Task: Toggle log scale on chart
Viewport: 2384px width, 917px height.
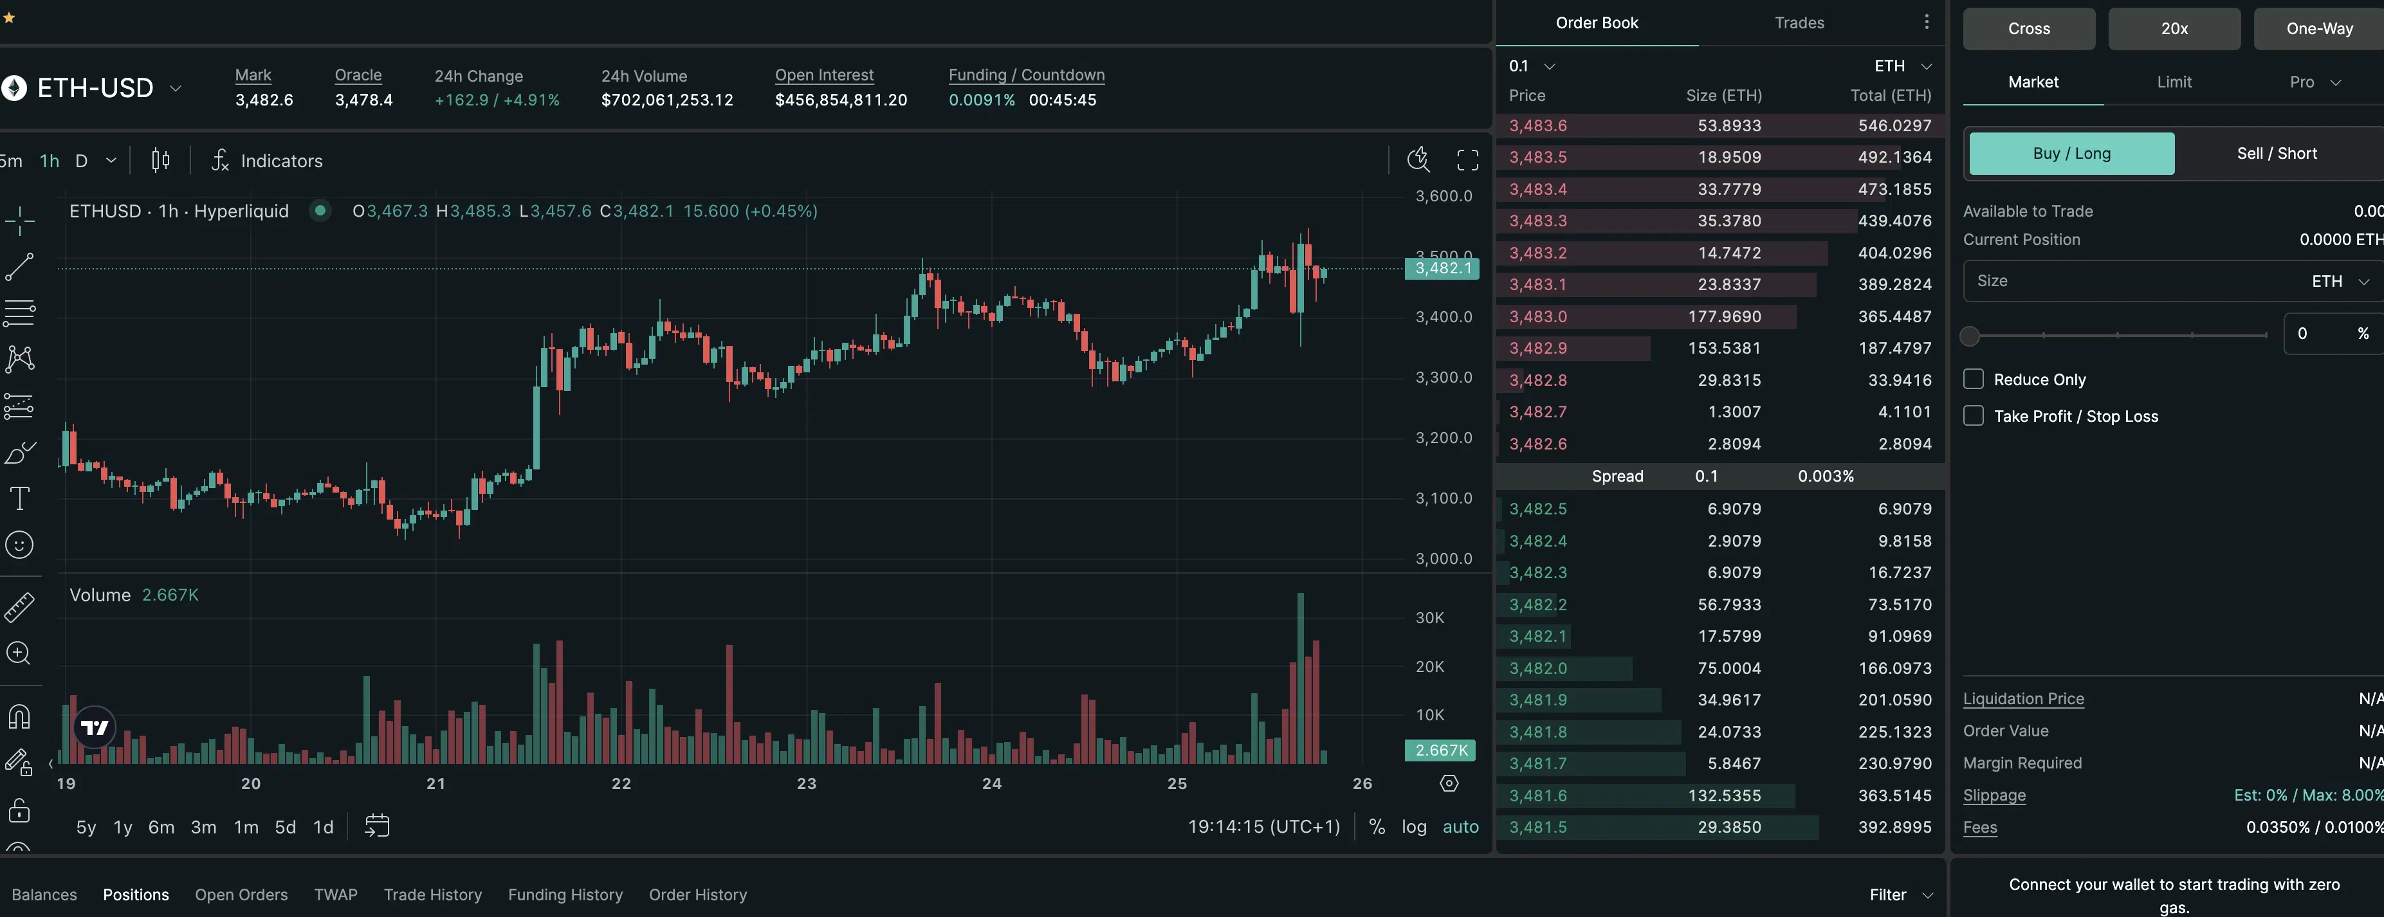Action: (1413, 827)
